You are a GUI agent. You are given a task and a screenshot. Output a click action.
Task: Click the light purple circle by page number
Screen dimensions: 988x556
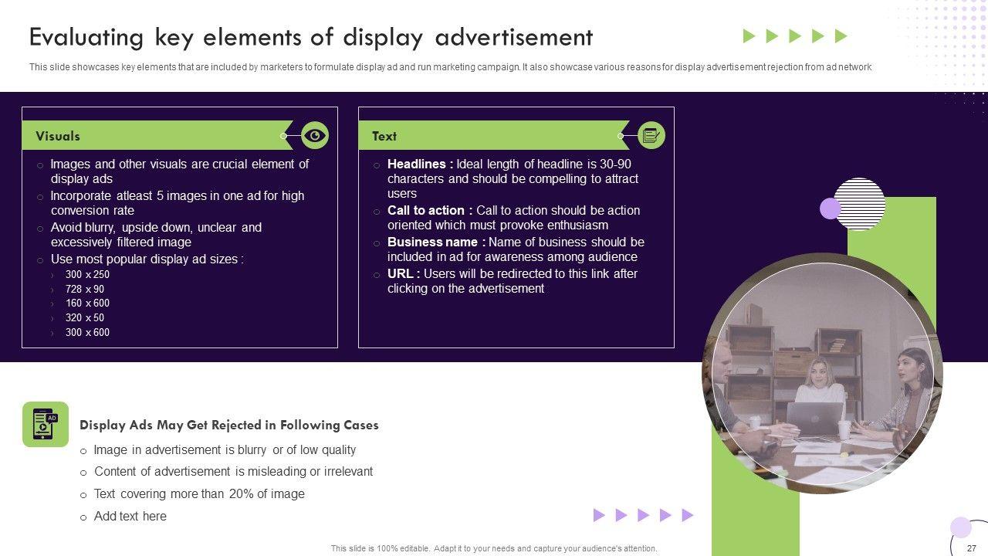coord(960,527)
